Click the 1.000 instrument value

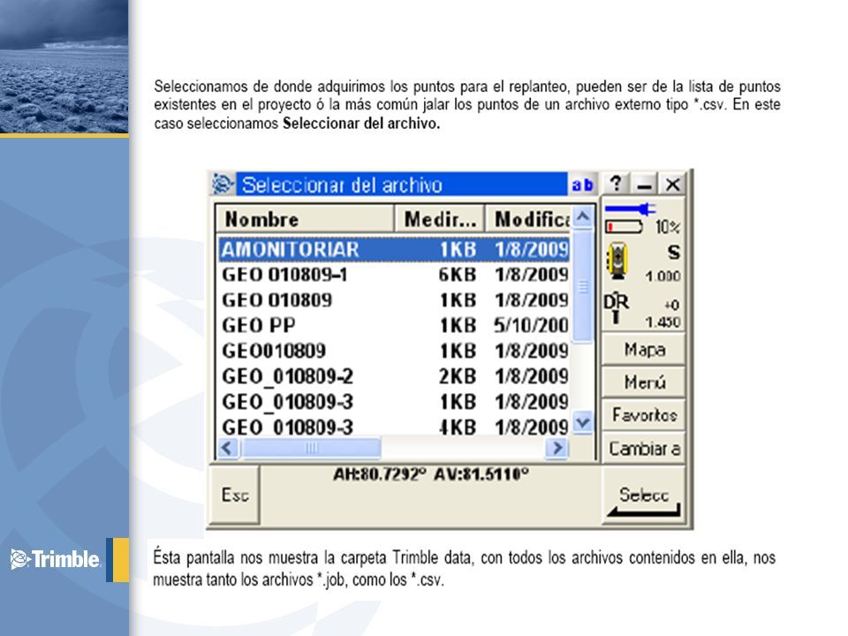(x=662, y=276)
